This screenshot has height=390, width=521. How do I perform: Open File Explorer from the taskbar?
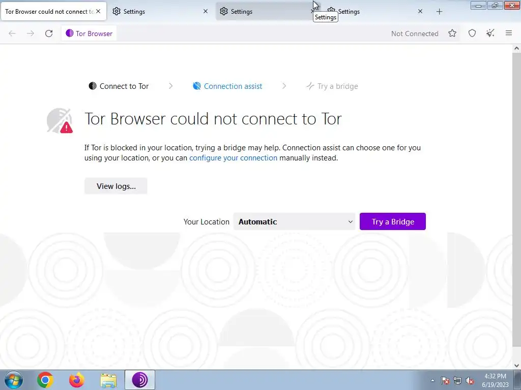[x=108, y=380]
